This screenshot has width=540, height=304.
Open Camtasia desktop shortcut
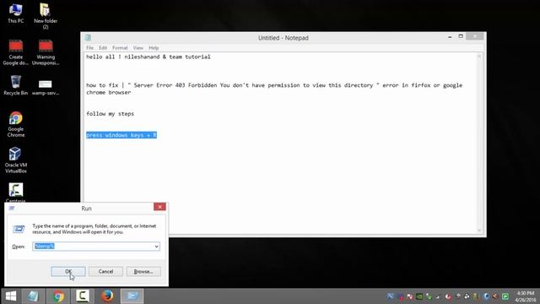(16, 193)
